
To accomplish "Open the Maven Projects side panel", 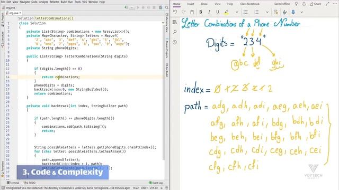I will pyautogui.click(x=167, y=49).
